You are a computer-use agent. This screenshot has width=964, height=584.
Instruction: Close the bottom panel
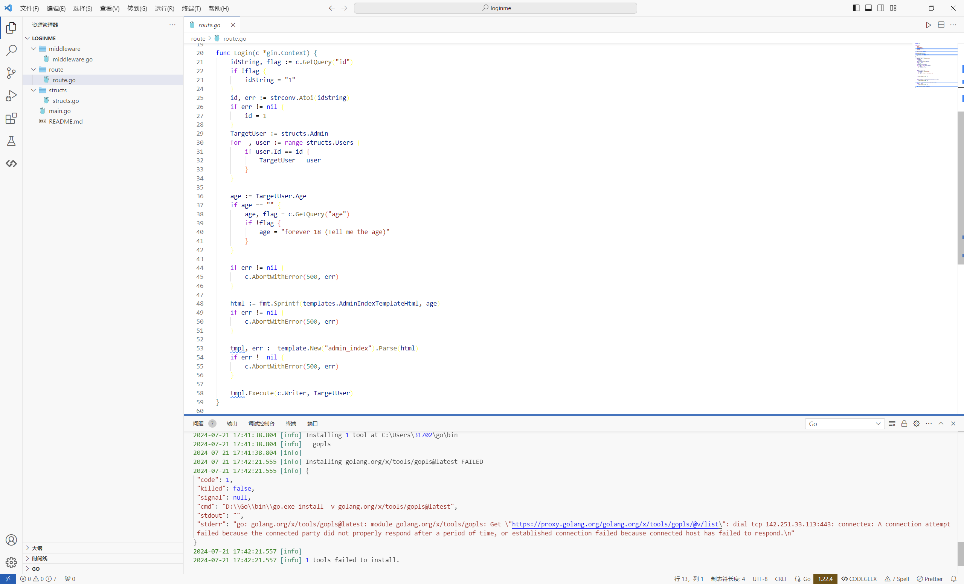click(x=953, y=423)
